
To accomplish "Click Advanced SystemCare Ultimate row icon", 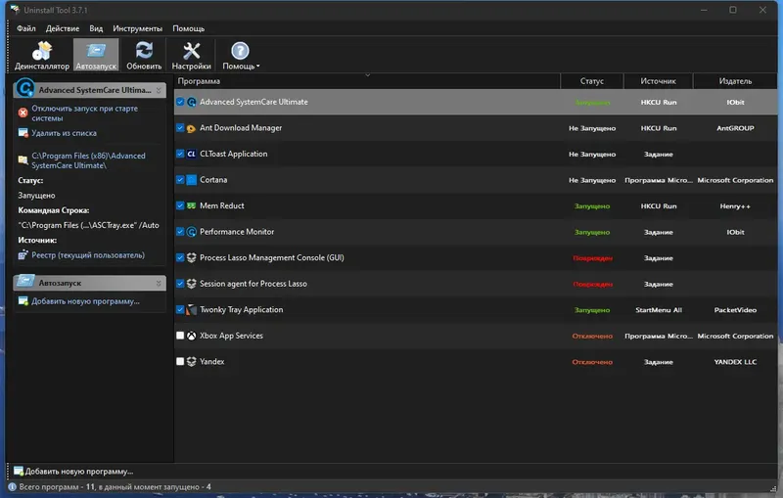I will 191,102.
